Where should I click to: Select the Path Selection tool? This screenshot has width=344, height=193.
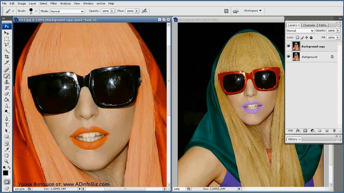6,131
